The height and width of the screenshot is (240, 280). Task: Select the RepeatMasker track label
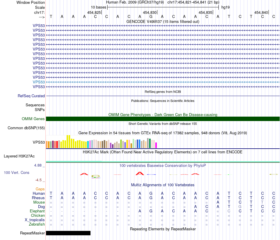(x=32, y=233)
